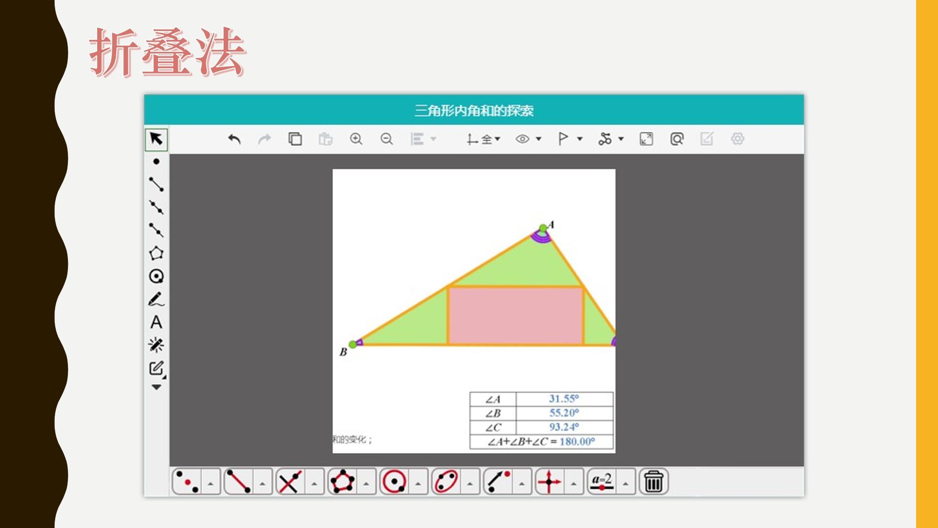
Task: Expand the points tool options arrow
Action: (x=211, y=484)
